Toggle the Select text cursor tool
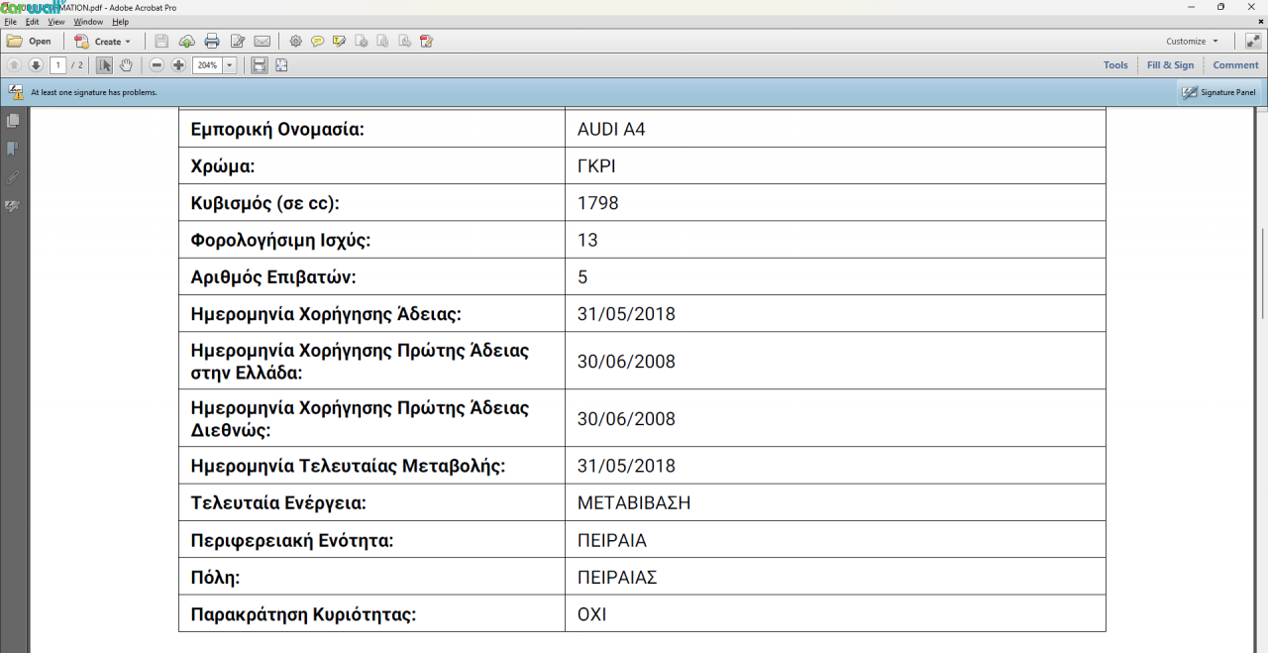The width and height of the screenshot is (1268, 653). pyautogui.click(x=104, y=65)
